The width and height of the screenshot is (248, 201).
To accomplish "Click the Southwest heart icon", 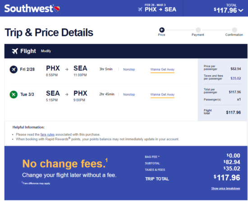I will (x=57, y=9).
